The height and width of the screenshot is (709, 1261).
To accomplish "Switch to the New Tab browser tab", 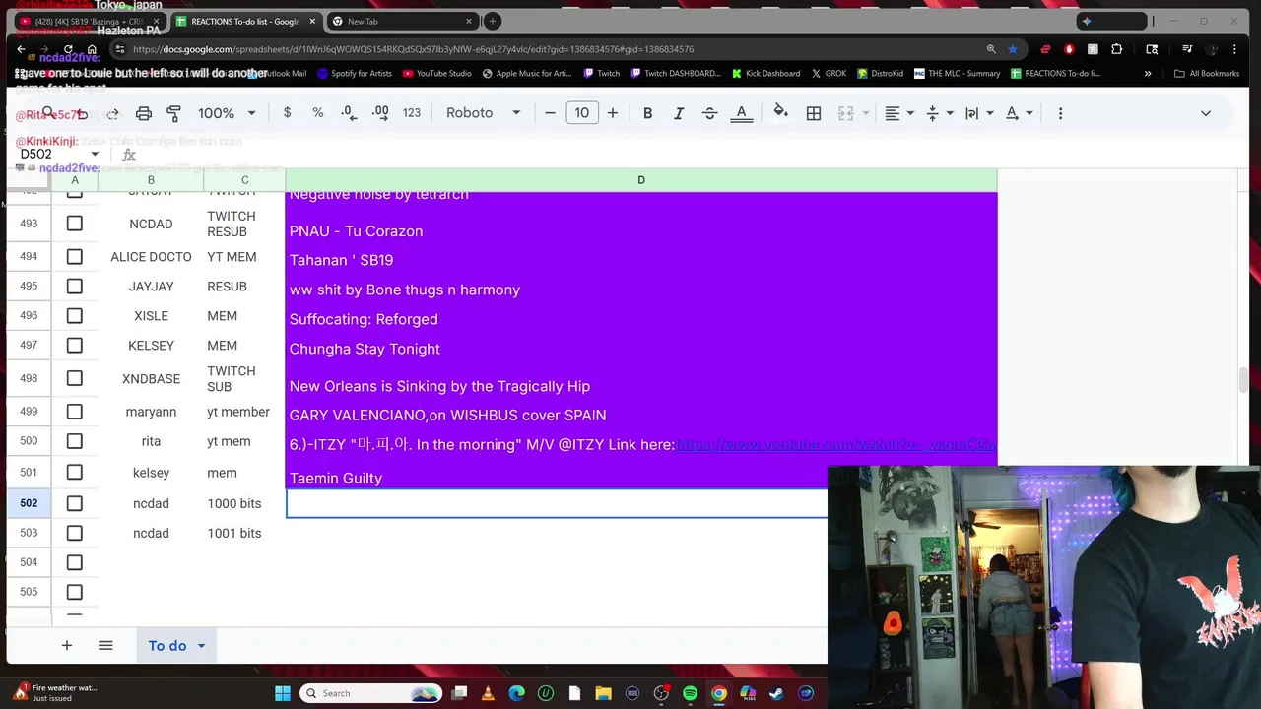I will tap(401, 21).
